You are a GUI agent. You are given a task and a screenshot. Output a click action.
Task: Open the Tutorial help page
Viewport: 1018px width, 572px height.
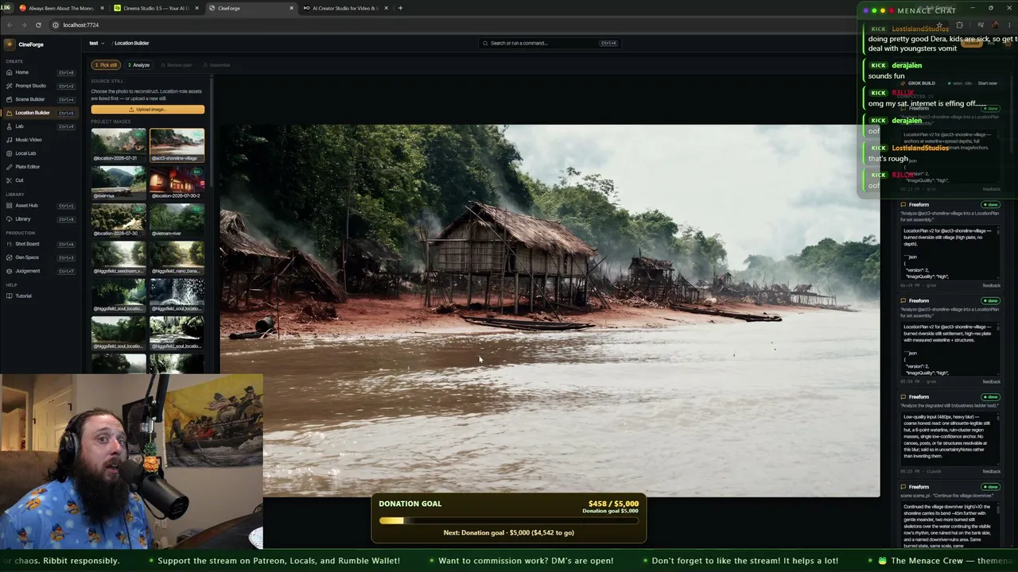pos(40,296)
